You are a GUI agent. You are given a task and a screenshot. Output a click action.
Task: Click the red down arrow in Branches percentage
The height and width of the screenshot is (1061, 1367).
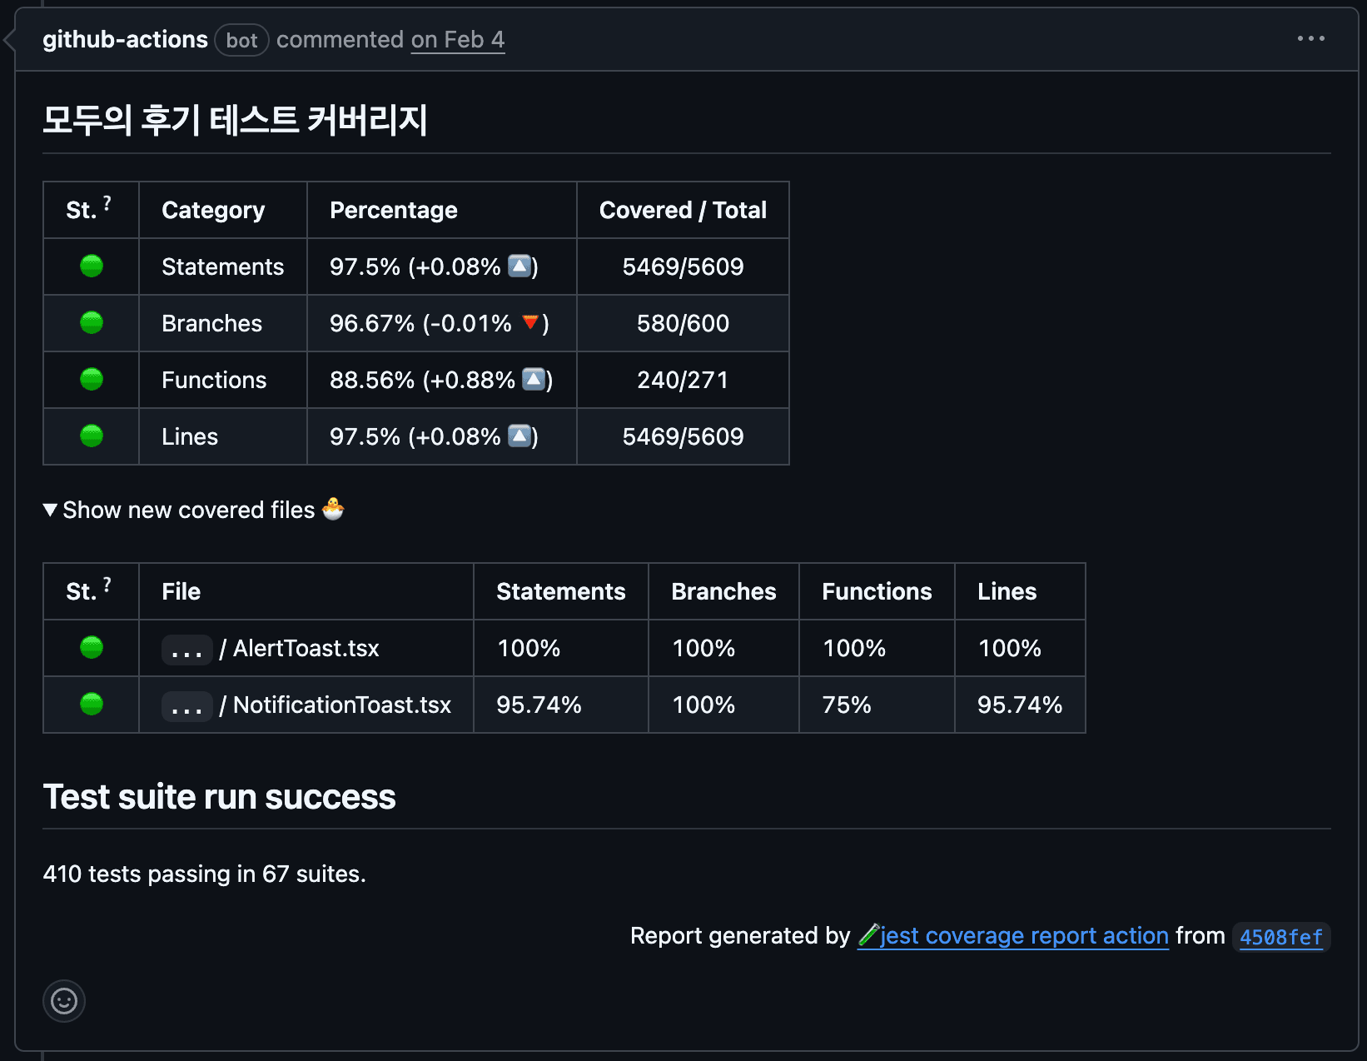click(x=530, y=322)
